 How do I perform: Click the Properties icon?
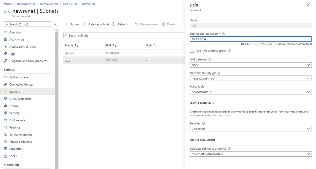coord(5,149)
